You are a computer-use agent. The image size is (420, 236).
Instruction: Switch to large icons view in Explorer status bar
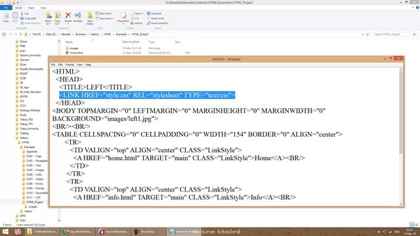(417, 225)
